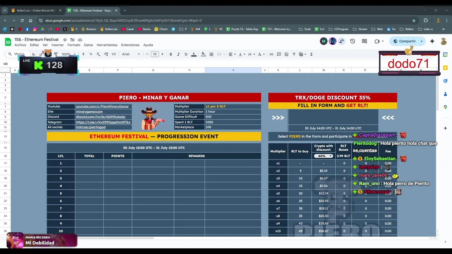The height and width of the screenshot is (254, 452).
Task: Open the Binance bookmark
Action: tap(89, 29)
